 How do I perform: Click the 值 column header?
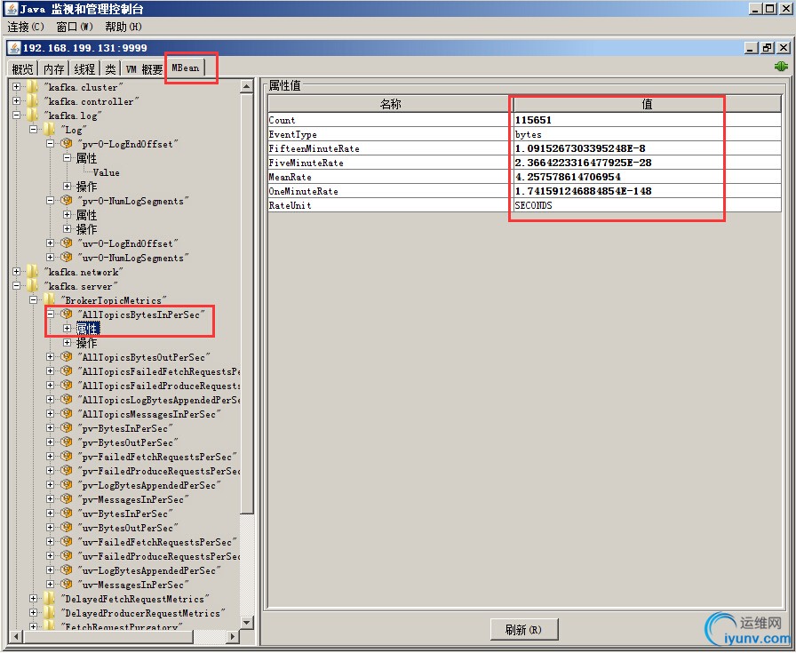point(648,104)
